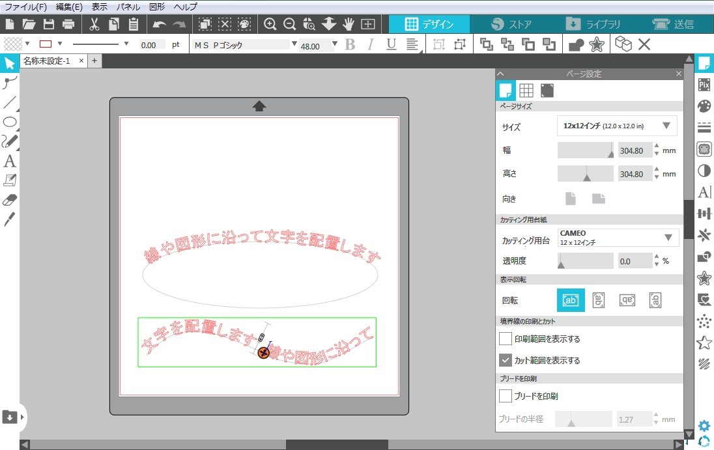Click the Undo arrow icon
The width and height of the screenshot is (714, 450).
[x=159, y=25]
